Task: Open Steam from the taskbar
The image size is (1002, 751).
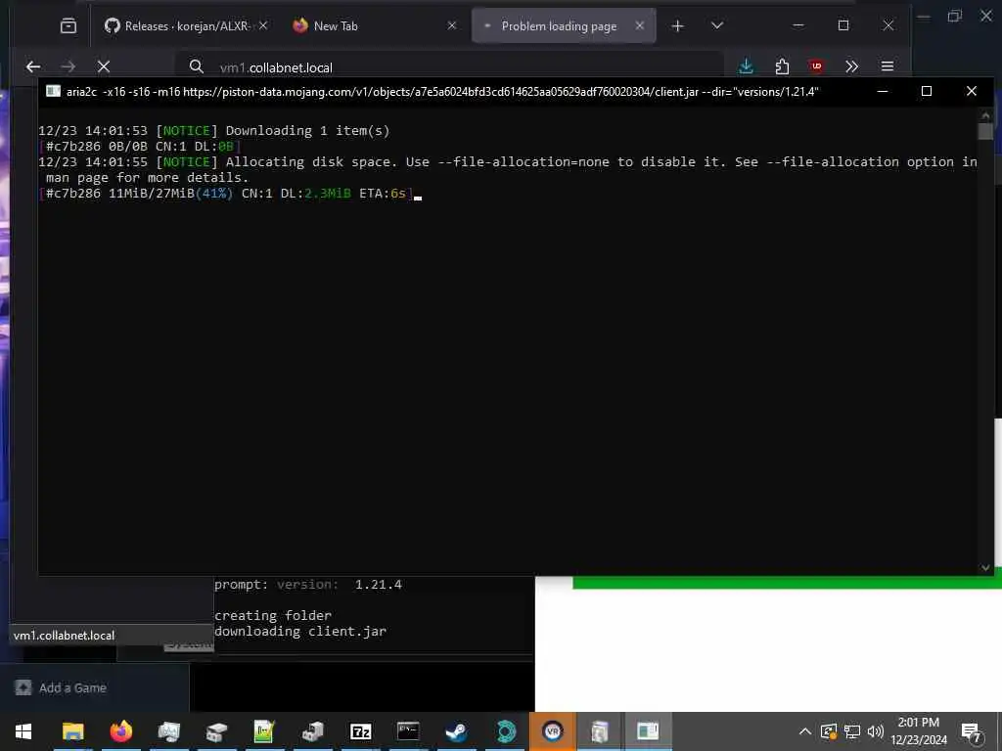Action: 456,731
